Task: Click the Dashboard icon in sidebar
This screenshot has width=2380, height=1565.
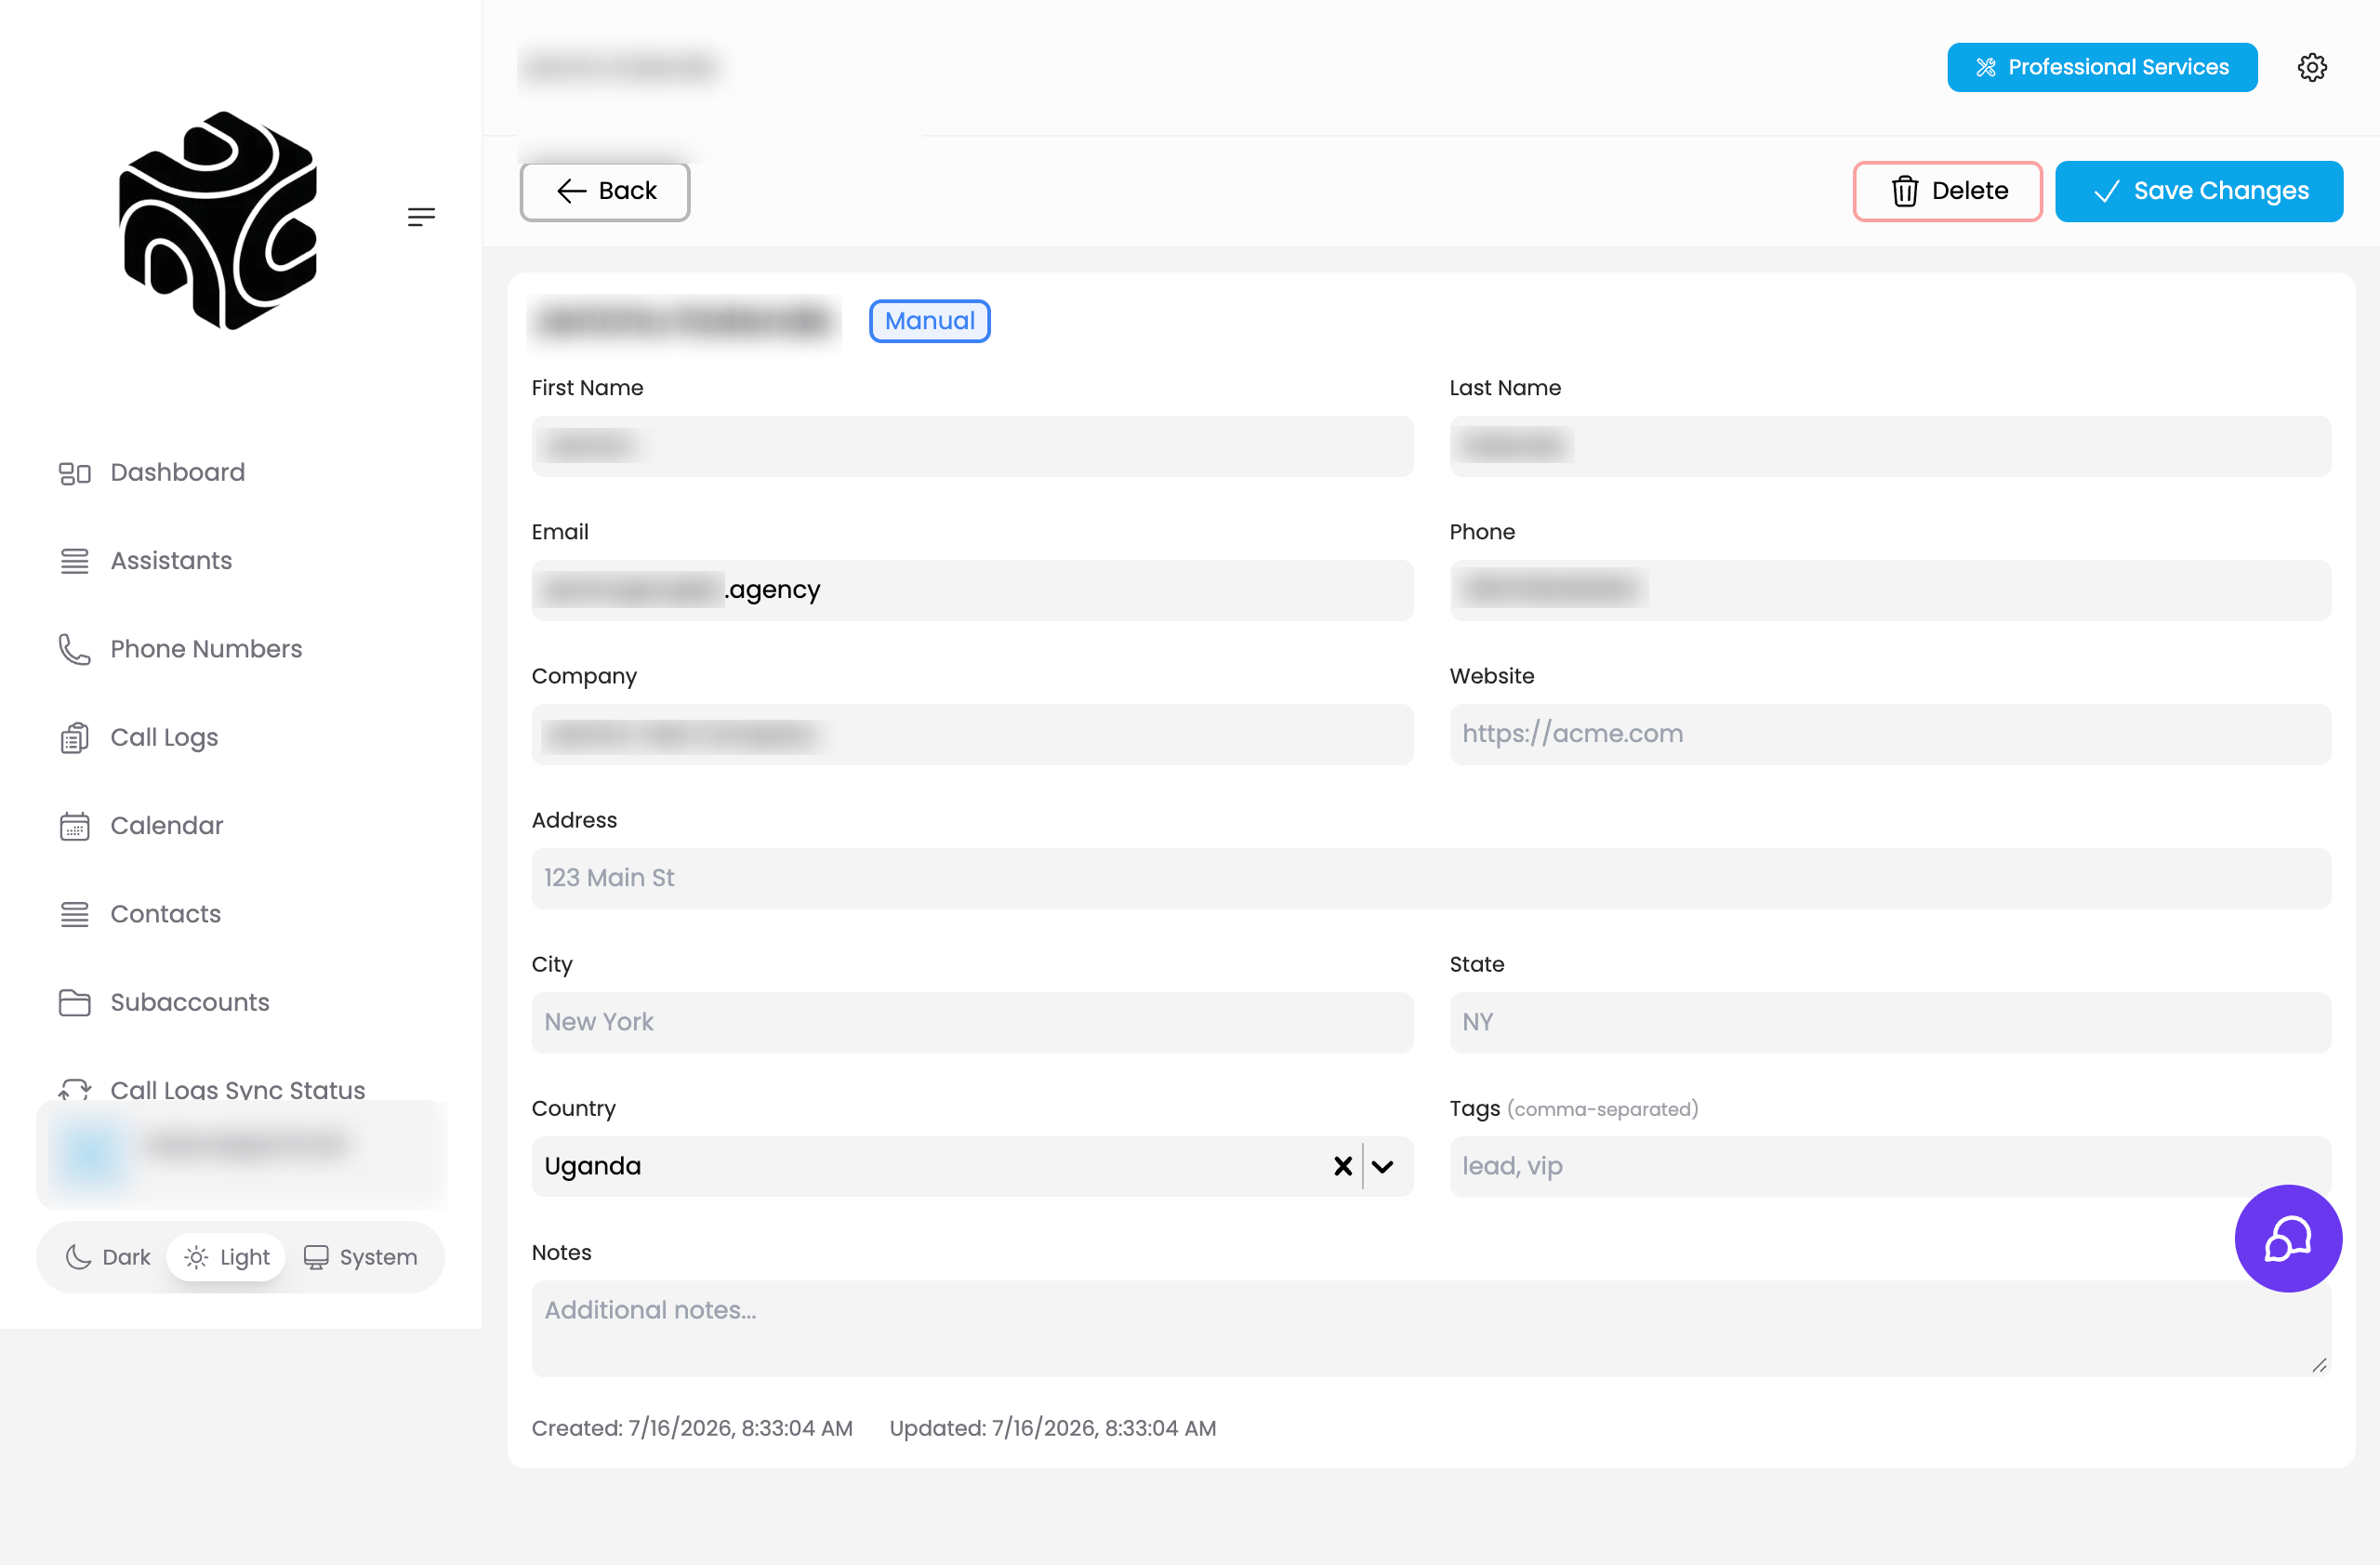Action: coord(75,473)
